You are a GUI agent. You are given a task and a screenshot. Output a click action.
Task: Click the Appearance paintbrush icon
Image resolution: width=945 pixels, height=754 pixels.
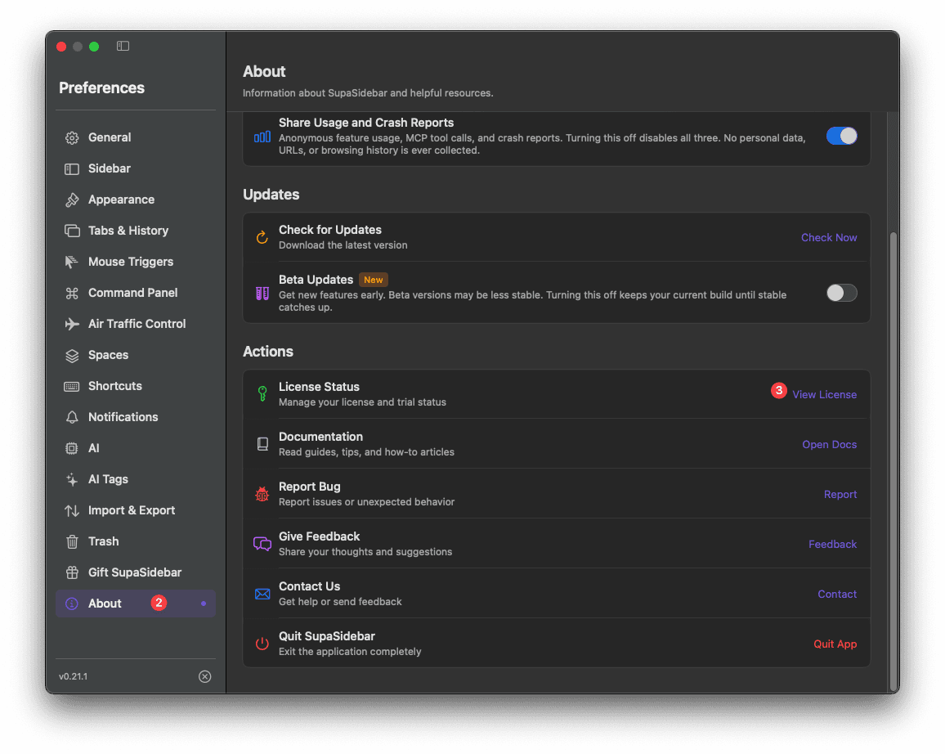point(72,200)
